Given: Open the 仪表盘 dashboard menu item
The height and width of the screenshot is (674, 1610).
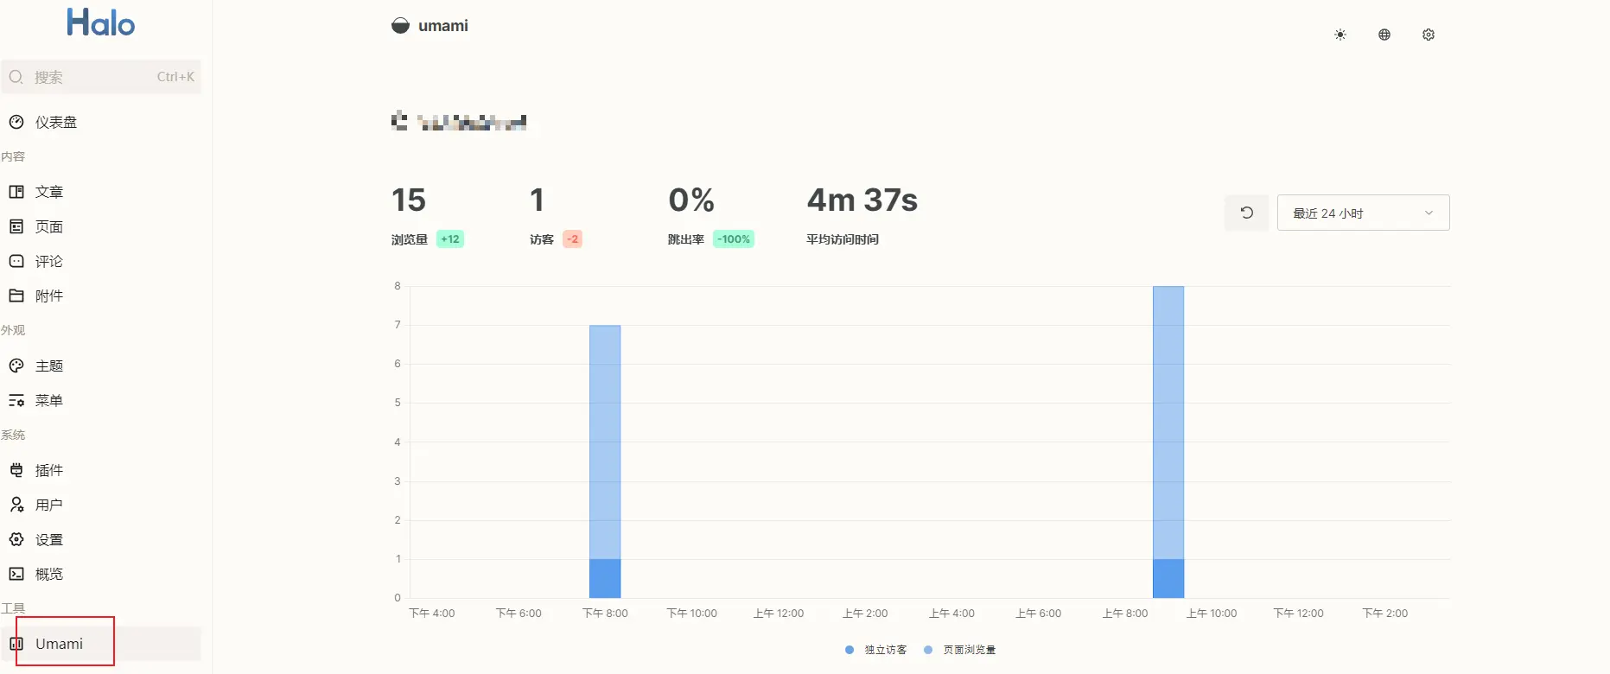Looking at the screenshot, I should click(56, 123).
